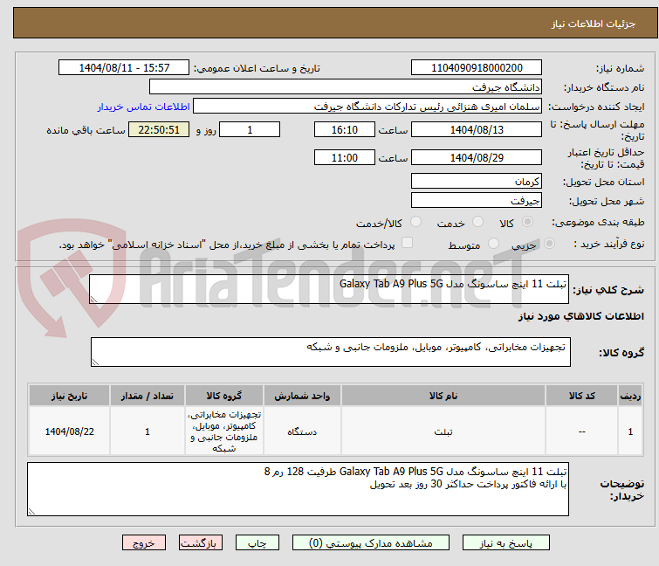Click the validity time field 11:00
Viewport: 659px width, 566px height.
coord(344,157)
